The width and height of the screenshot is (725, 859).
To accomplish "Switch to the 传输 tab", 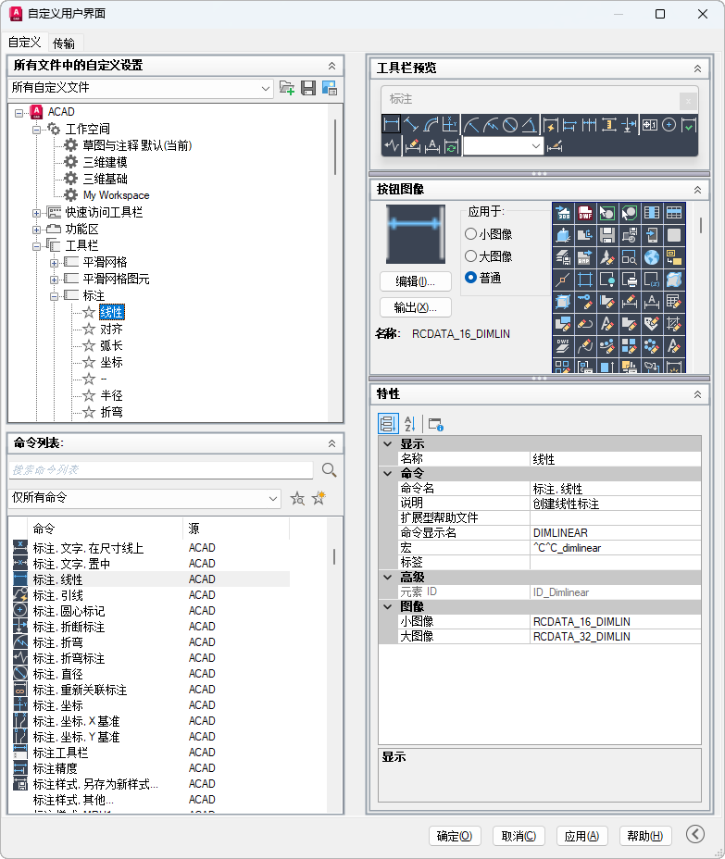I will click(64, 43).
